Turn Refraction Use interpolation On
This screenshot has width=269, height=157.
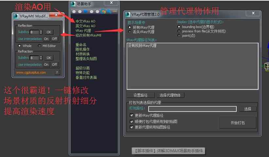click(x=46, y=64)
